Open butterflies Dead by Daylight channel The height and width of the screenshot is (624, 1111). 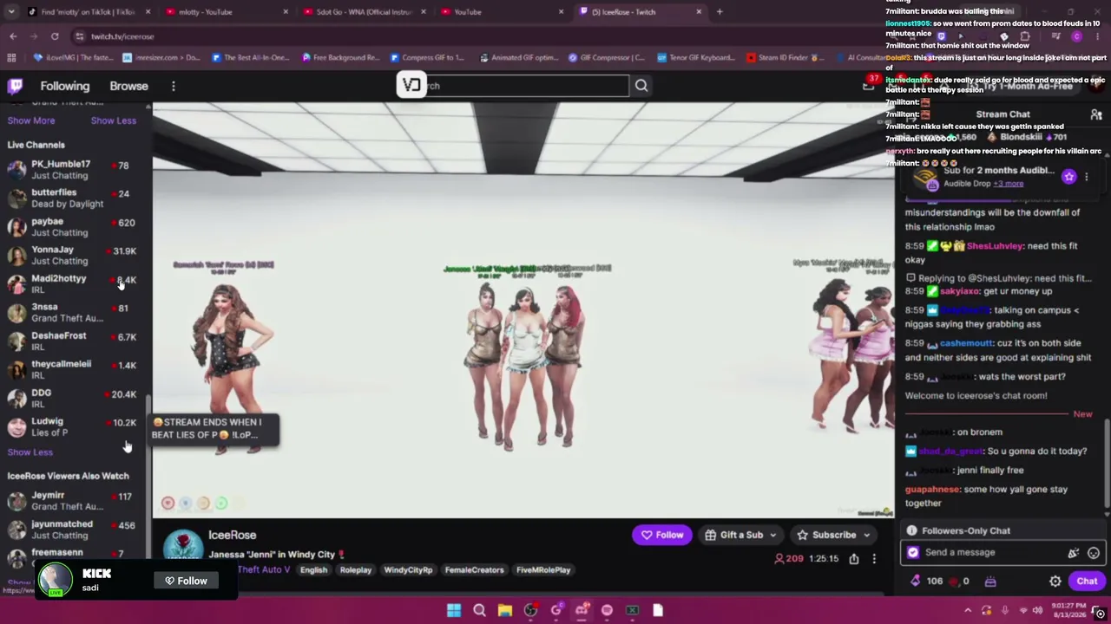coord(76,198)
